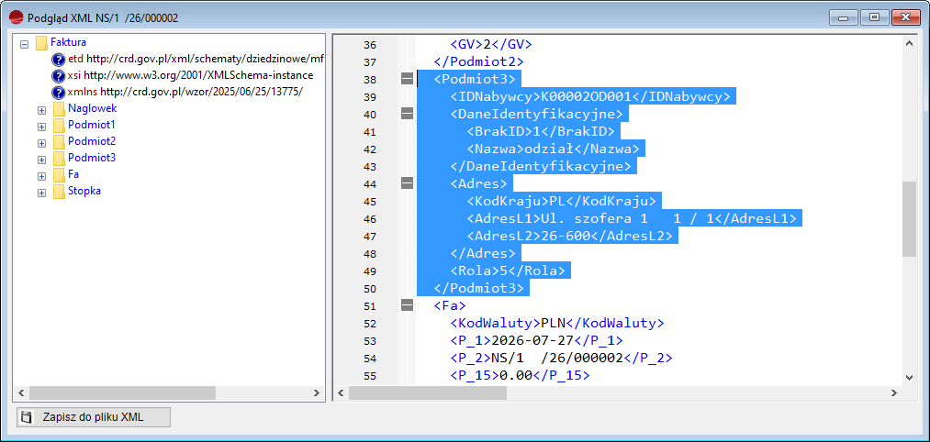Viewport: 930px width, 442px height.
Task: Select the Stopka tree label
Action: [x=84, y=192]
